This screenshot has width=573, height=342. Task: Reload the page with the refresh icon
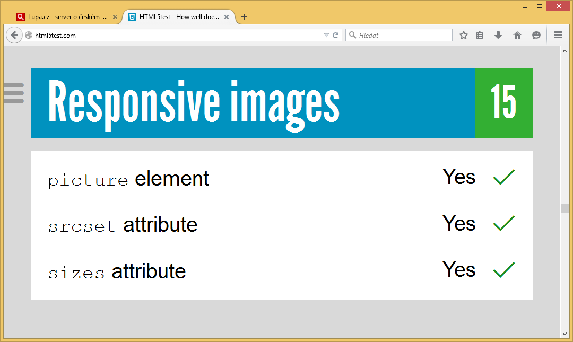point(335,36)
